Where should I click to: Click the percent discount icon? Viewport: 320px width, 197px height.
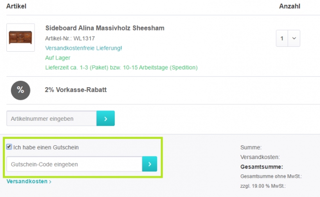pos(20,90)
